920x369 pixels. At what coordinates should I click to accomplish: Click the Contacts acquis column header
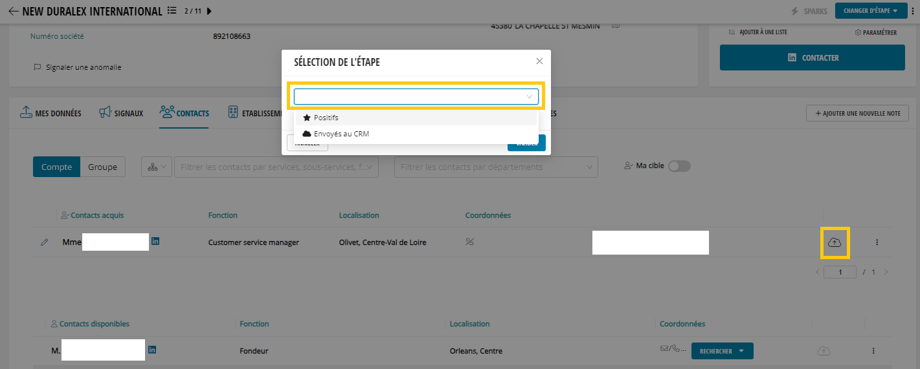pyautogui.click(x=92, y=215)
